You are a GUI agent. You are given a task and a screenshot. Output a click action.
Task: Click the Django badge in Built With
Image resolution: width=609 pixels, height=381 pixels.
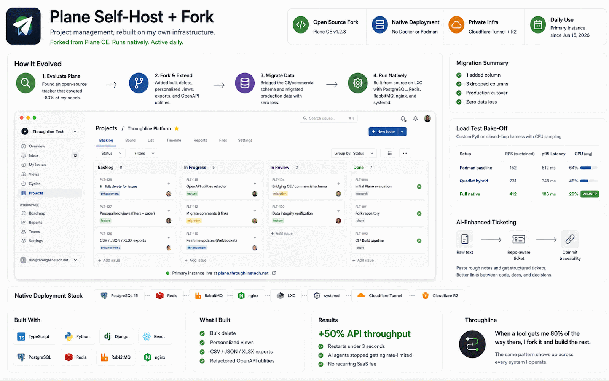(116, 337)
